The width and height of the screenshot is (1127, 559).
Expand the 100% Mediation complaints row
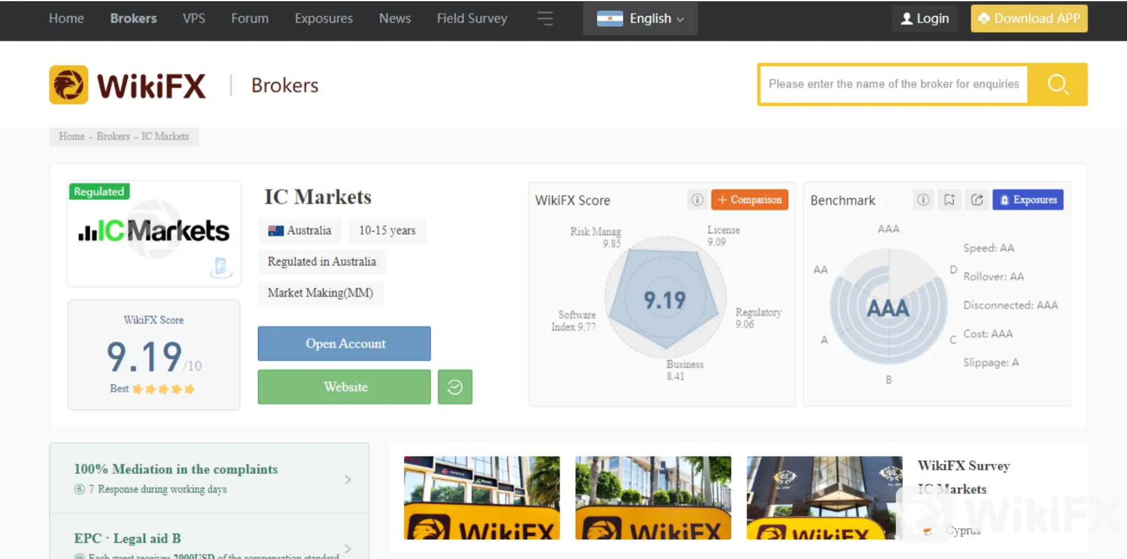pyautogui.click(x=209, y=479)
